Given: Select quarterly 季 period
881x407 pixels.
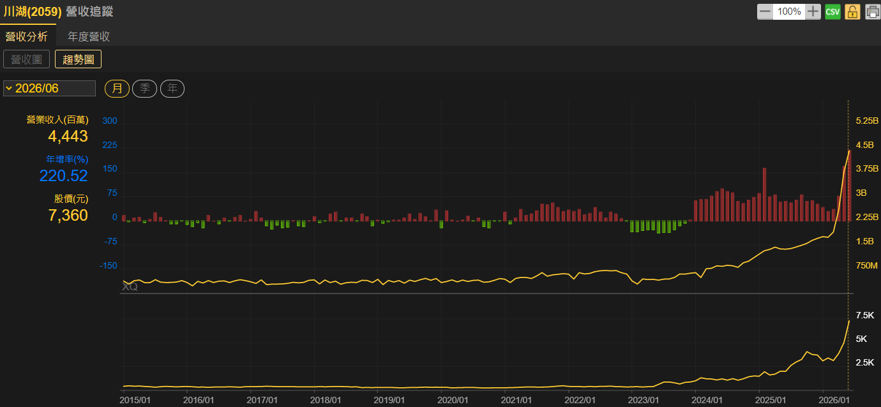Looking at the screenshot, I should tap(144, 89).
